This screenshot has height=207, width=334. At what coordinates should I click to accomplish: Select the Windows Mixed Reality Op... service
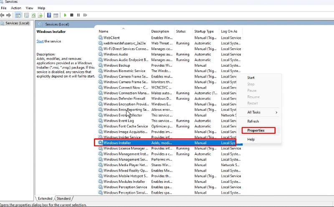(170, 170)
